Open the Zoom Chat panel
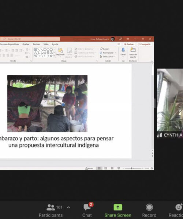183x219 pixels. point(87,211)
